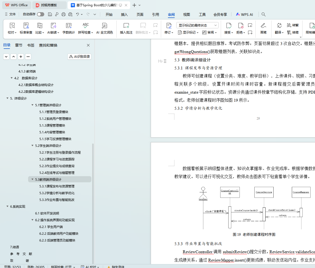Toggle the 自动保存 auto-save switch

[40, 14]
